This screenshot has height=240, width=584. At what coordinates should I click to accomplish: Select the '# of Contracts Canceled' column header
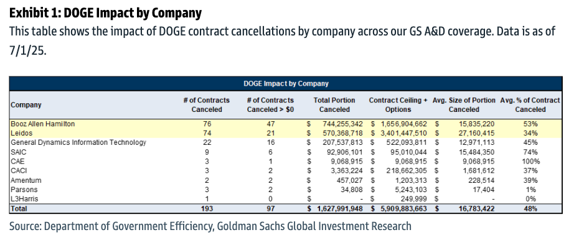pos(206,105)
